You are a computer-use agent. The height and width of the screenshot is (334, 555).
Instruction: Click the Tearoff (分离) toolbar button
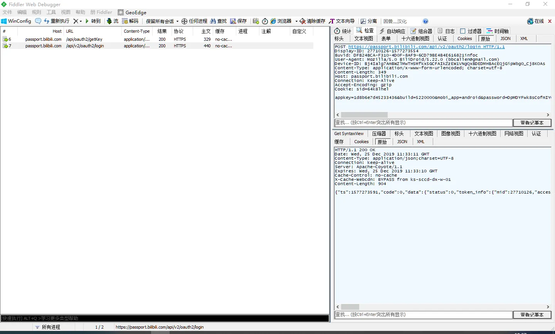(x=369, y=21)
